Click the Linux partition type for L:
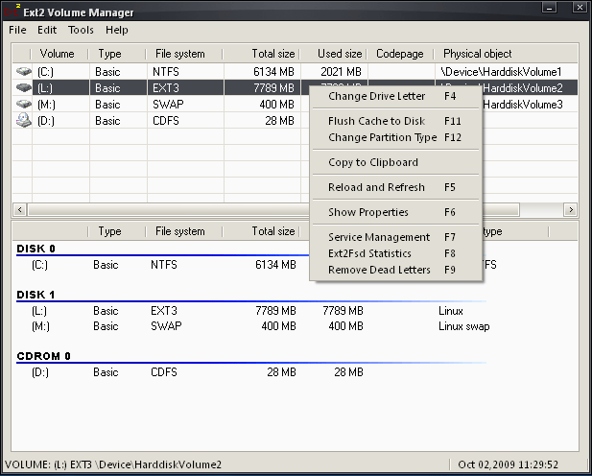This screenshot has width=592, height=476. (x=451, y=311)
